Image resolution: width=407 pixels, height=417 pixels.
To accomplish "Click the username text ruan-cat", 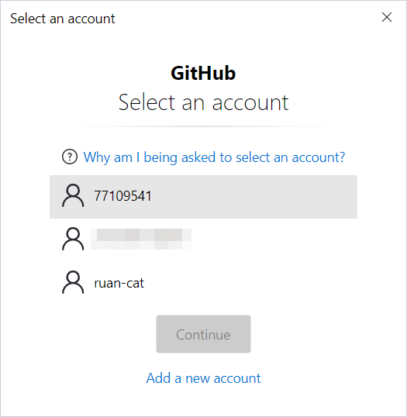I will pyautogui.click(x=119, y=283).
